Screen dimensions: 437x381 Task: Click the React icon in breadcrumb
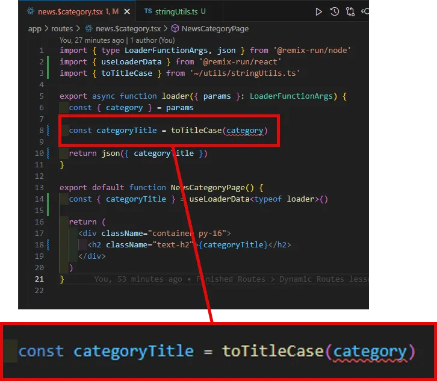(89, 28)
